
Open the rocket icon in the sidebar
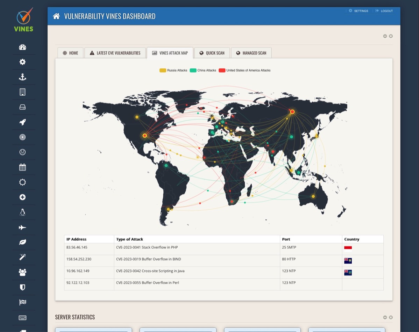22,122
